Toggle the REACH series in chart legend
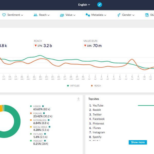154x154 pixels. 96,86
